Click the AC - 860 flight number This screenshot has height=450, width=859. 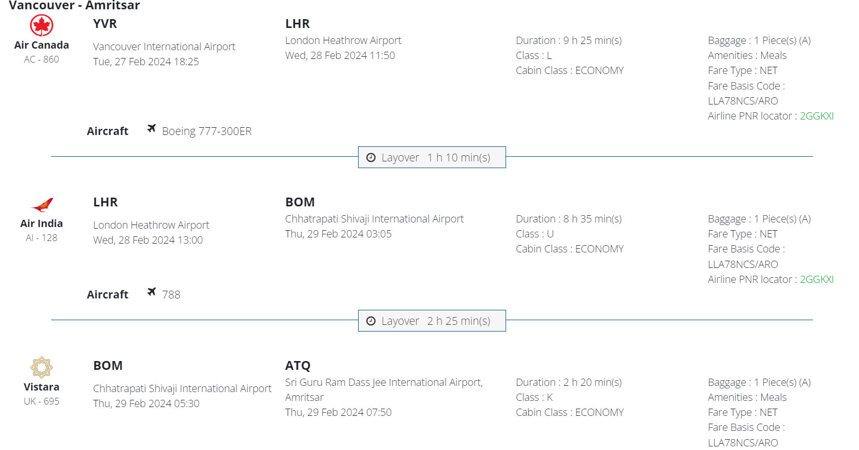(41, 59)
